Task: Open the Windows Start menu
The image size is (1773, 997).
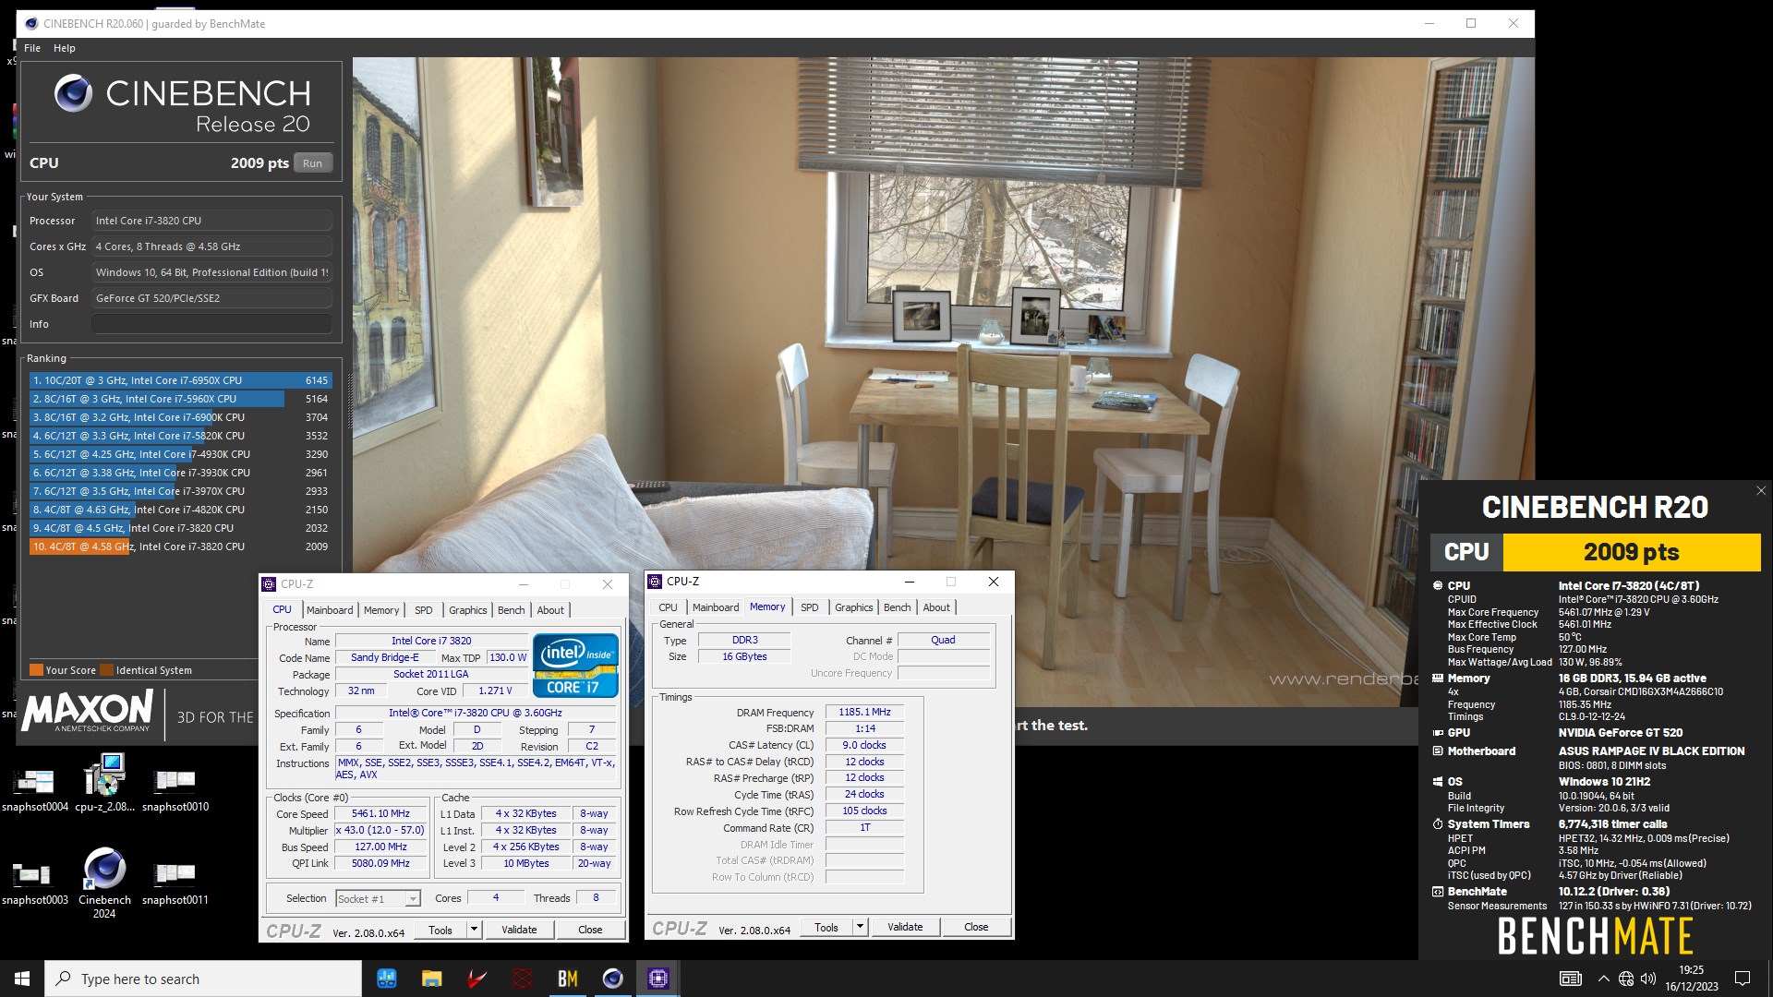Action: pos(22,979)
